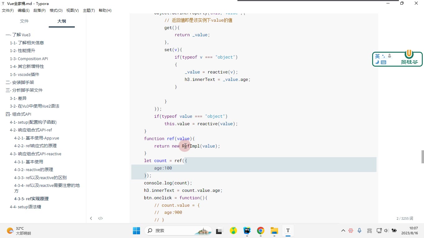Viewport: 424px width, 238px height.
Task: Open the soft keyboard from IME toolbar
Action: tap(383, 62)
